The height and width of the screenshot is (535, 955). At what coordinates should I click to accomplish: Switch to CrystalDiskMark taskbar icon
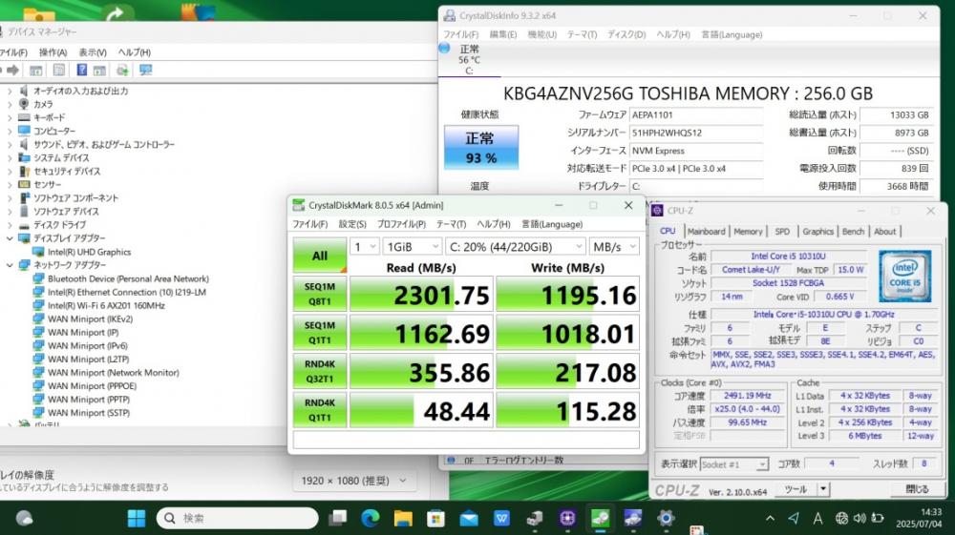click(x=600, y=518)
